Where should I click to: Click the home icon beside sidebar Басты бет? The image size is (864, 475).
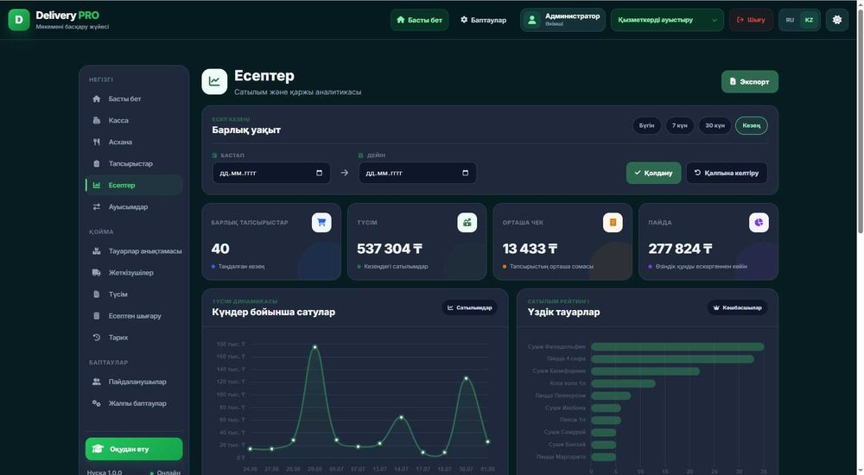pos(97,98)
